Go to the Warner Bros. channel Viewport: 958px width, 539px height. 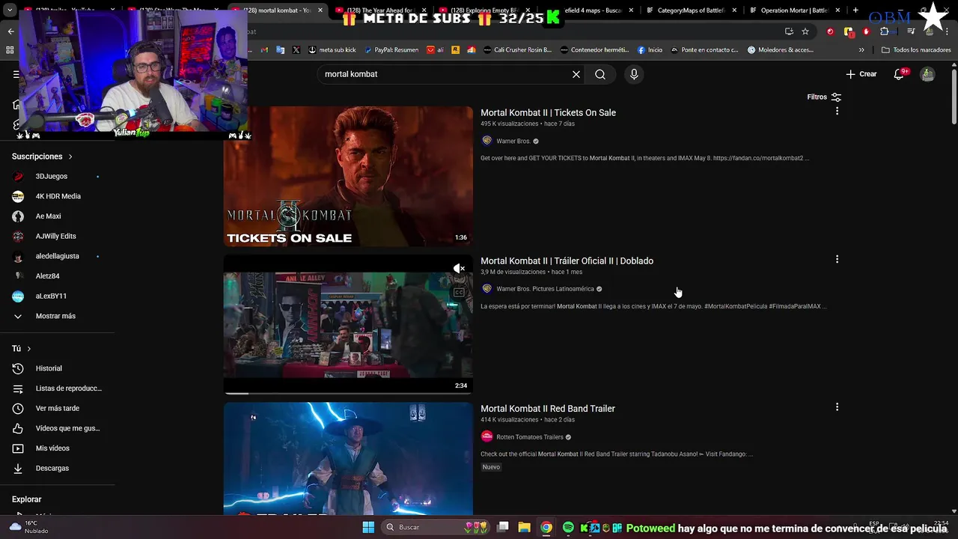[513, 141]
